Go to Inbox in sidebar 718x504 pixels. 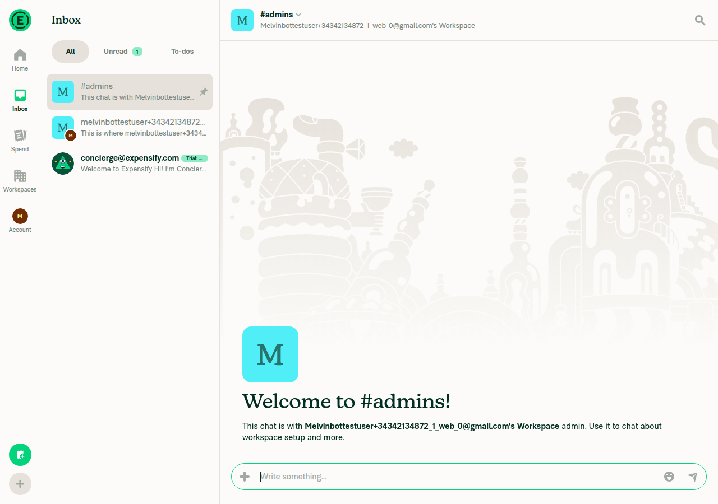pos(20,100)
